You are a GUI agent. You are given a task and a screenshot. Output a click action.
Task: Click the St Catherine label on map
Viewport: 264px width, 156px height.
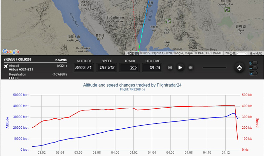click(115, 17)
